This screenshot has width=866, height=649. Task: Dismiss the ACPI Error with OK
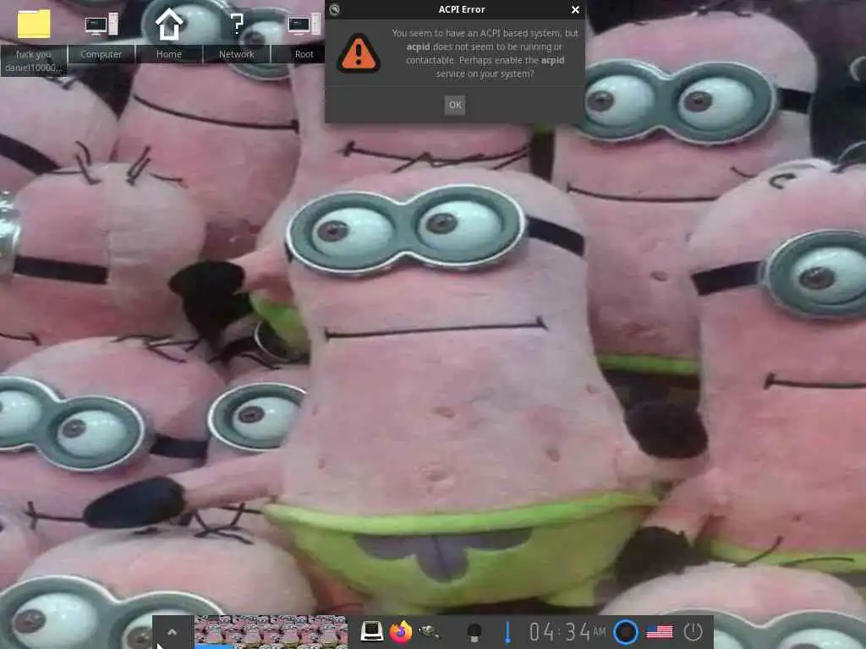[454, 105]
